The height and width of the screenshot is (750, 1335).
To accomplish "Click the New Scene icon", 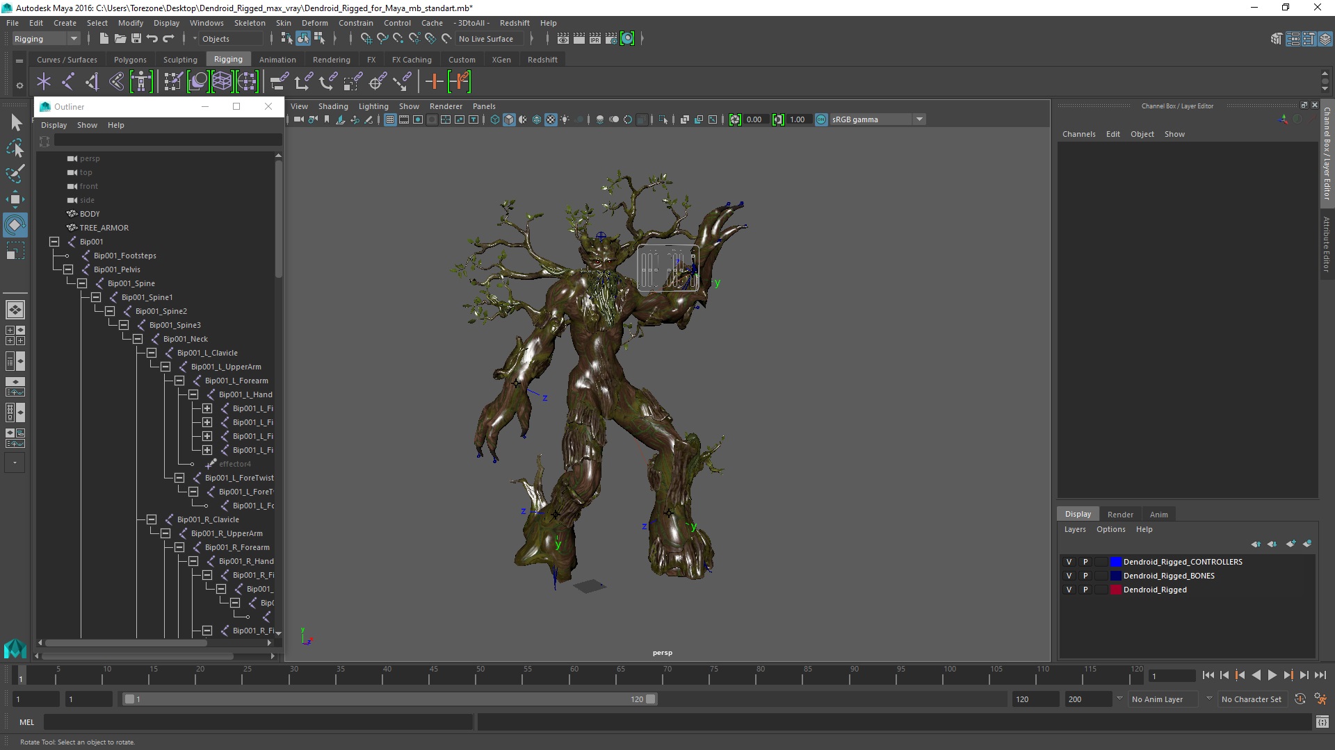I will pos(104,39).
